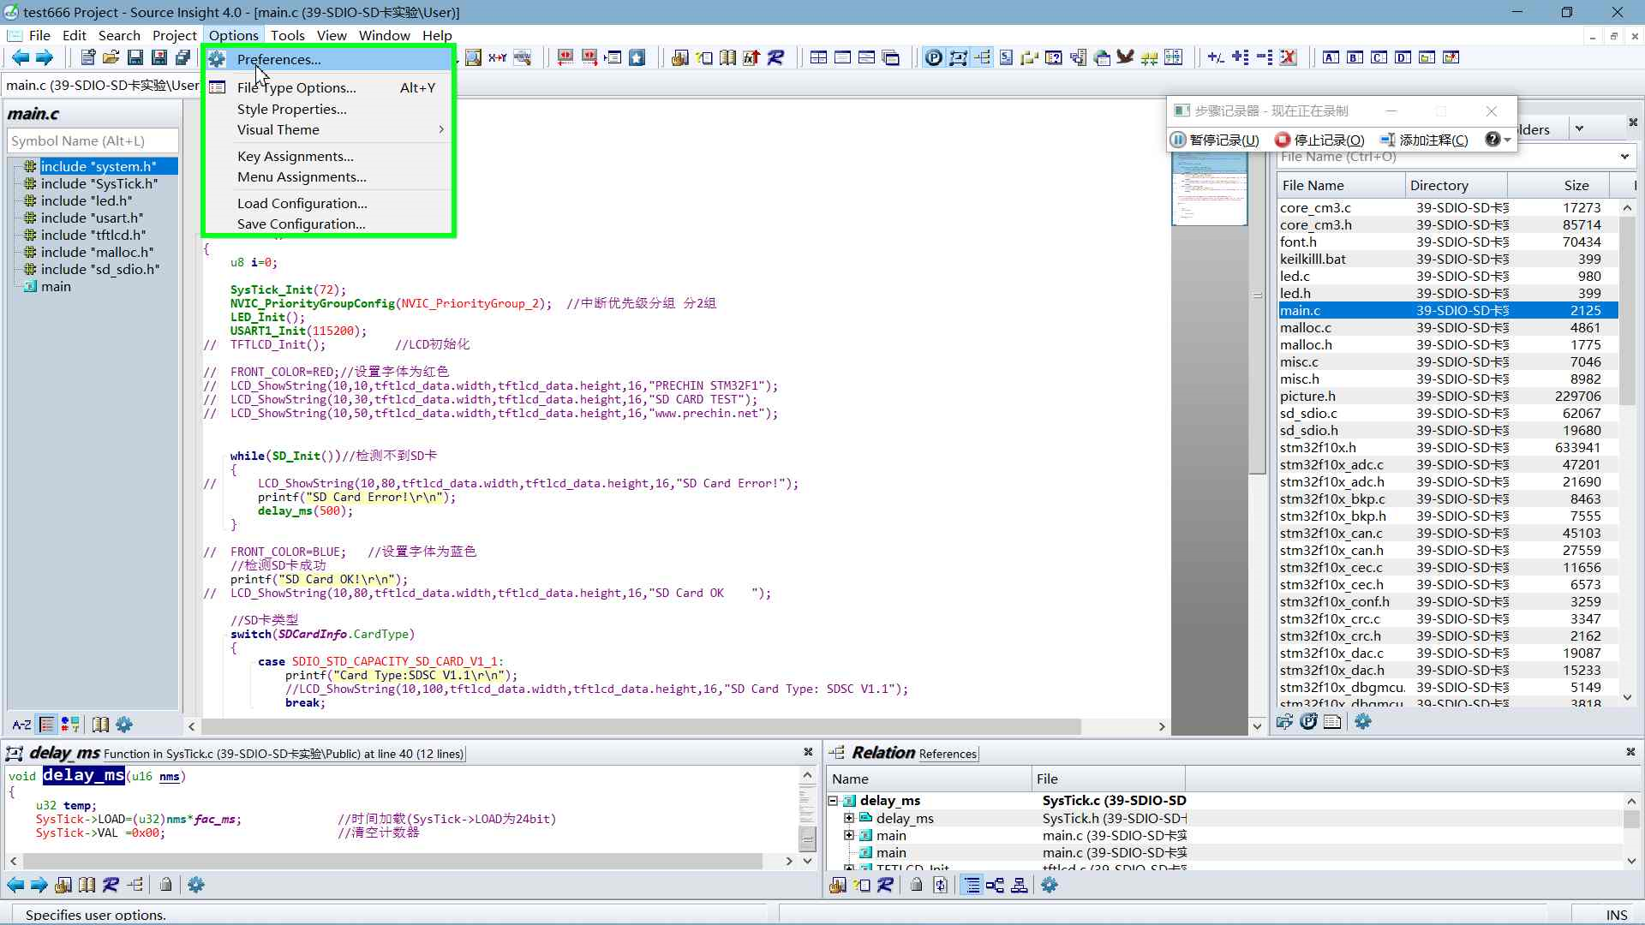Expand the delay_ms child node in SysTick.h

point(849,818)
